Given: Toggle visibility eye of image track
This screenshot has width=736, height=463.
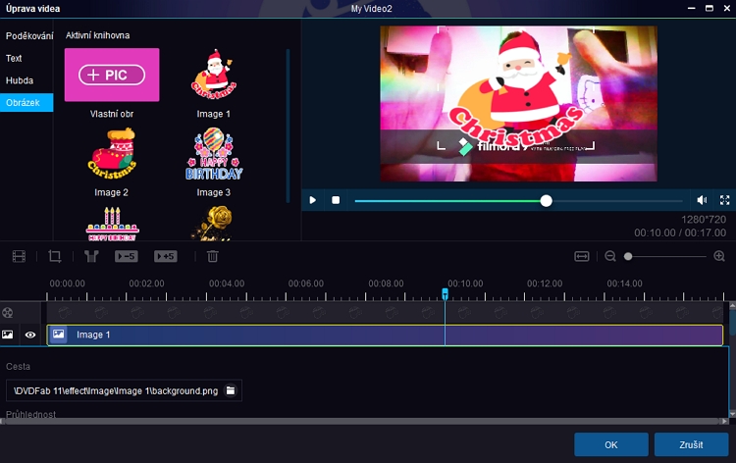Looking at the screenshot, I should pyautogui.click(x=30, y=334).
